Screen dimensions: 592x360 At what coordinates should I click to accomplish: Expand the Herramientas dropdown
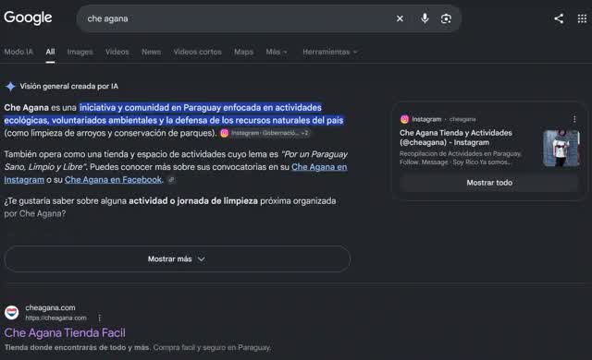point(329,52)
